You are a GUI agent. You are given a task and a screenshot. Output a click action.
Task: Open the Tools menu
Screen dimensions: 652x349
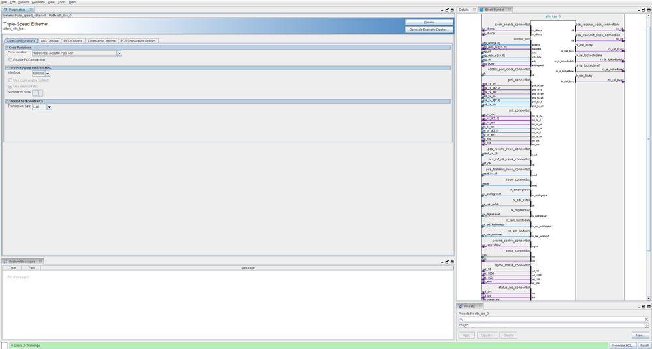pyautogui.click(x=61, y=2)
